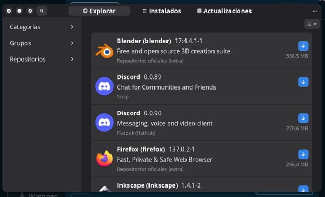Viewport: 325px width, 197px height.
Task: Select the Discord 0.0.90 title
Action: [x=128, y=113]
